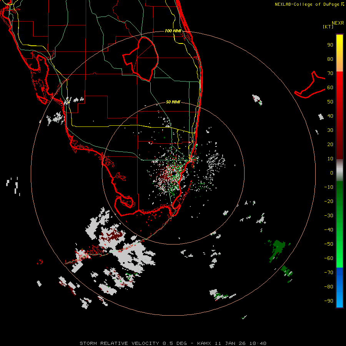This screenshot has height=346, width=346.
Task: Click the -20 value on the velocity scale
Action: [x=329, y=201]
